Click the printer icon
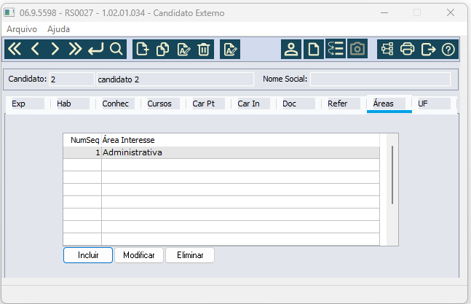 click(x=408, y=49)
